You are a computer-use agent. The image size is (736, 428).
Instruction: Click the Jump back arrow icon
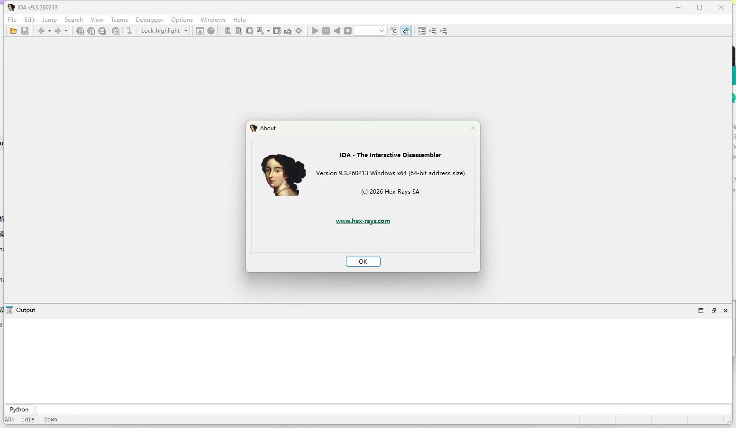(41, 31)
